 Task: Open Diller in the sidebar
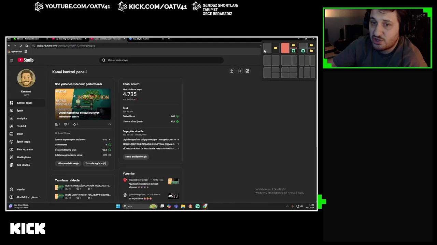(x=26, y=134)
